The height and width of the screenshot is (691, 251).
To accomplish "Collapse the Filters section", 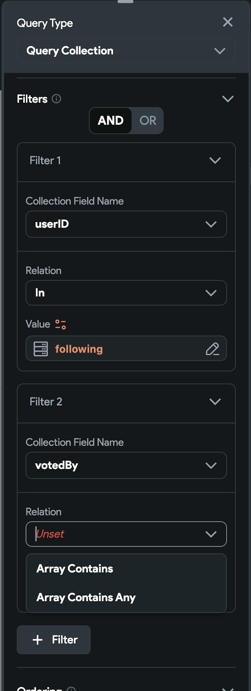I will pyautogui.click(x=228, y=99).
